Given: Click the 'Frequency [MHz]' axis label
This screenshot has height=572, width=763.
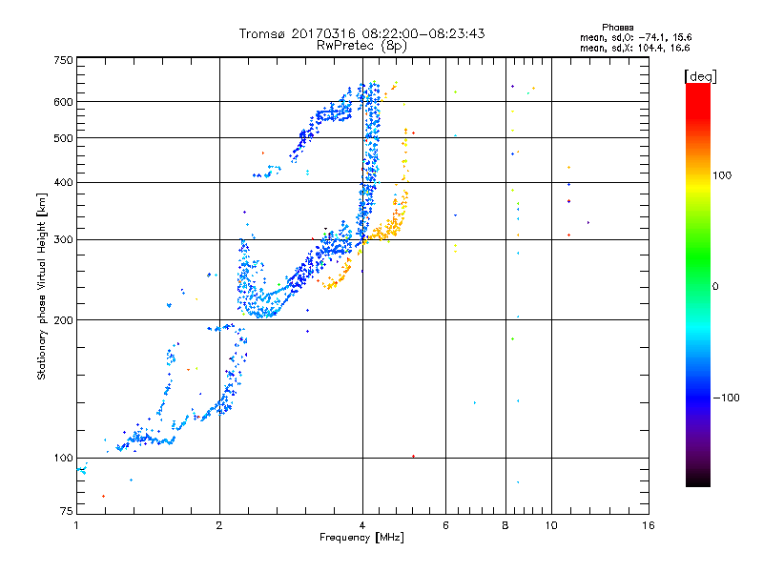Looking at the screenshot, I should [x=361, y=538].
